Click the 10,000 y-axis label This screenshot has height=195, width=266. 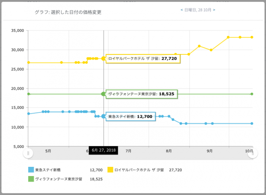(x=17, y=127)
